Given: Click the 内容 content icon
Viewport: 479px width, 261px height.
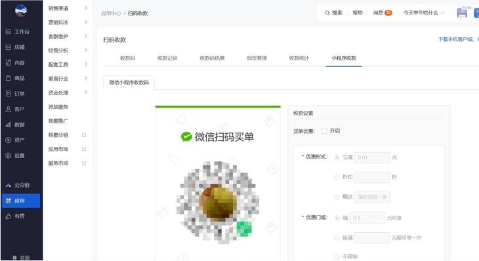Looking at the screenshot, I should click(x=9, y=62).
